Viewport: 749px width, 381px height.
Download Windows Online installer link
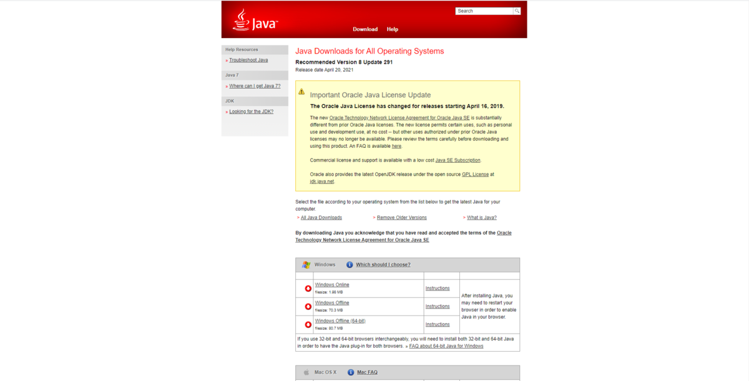pyautogui.click(x=332, y=285)
